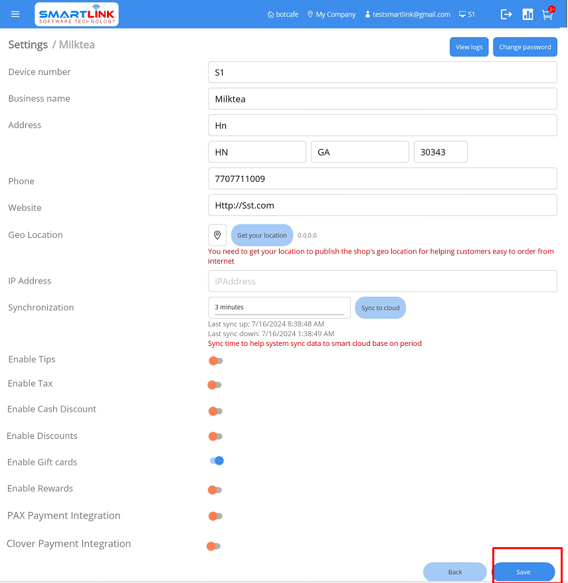Open the synchronization interval dropdown

coord(279,307)
